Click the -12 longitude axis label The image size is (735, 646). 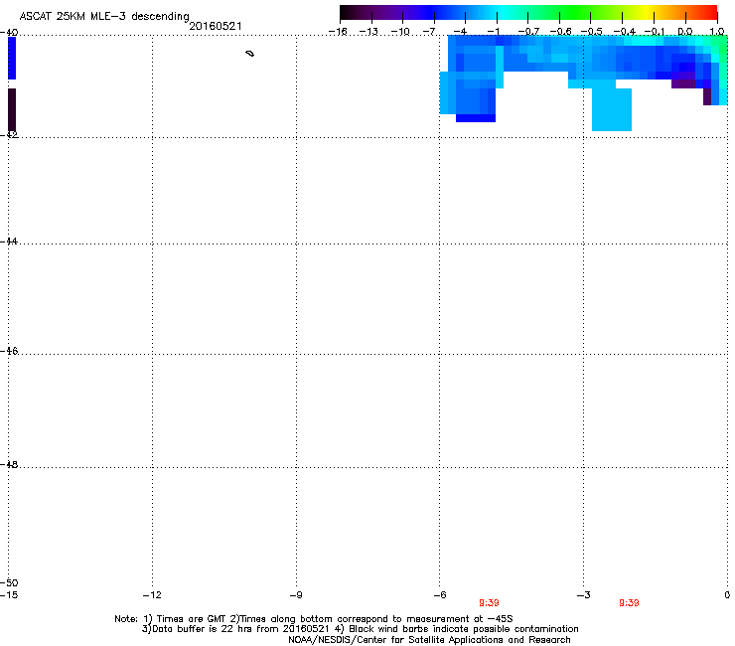point(152,595)
